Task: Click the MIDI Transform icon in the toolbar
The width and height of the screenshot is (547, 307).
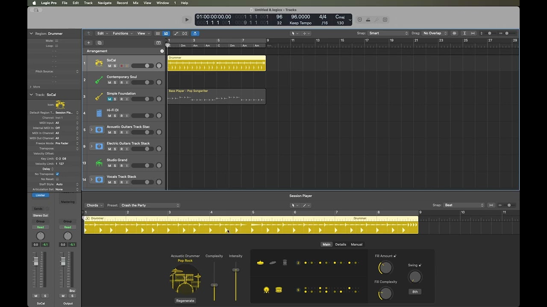Action: tap(184, 33)
